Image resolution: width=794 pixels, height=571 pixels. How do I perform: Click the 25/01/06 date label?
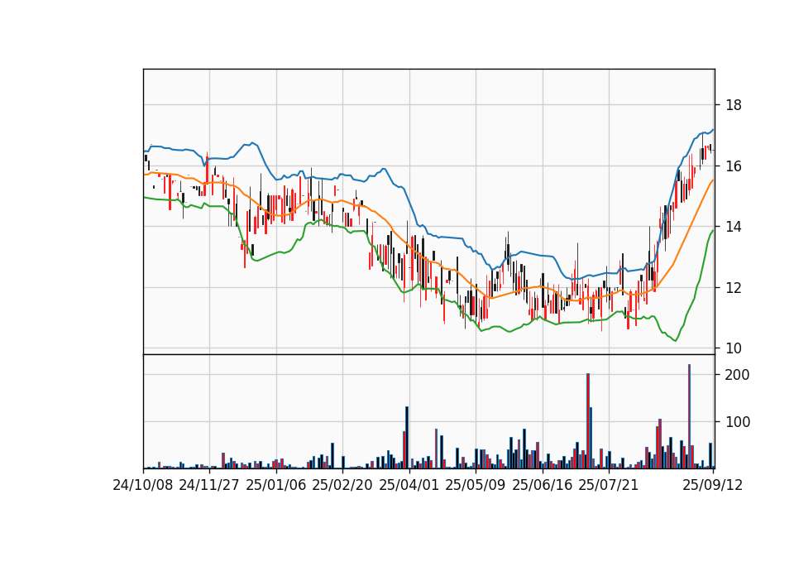pos(276,485)
